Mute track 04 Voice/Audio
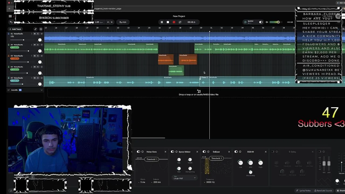Image resolution: width=345 pixels, height=194 pixels. pos(34,67)
